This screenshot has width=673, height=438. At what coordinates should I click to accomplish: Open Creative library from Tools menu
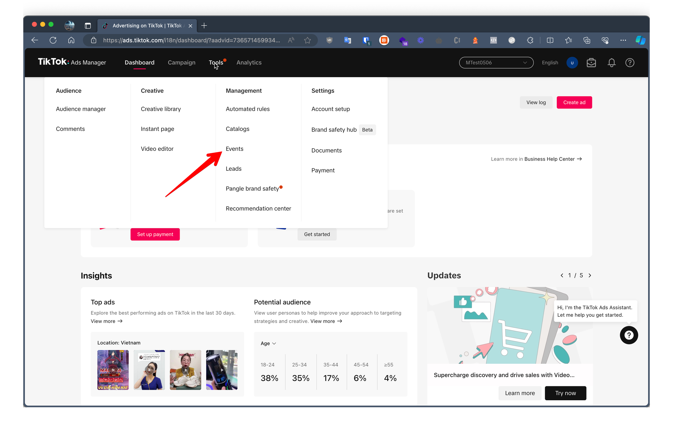(161, 109)
